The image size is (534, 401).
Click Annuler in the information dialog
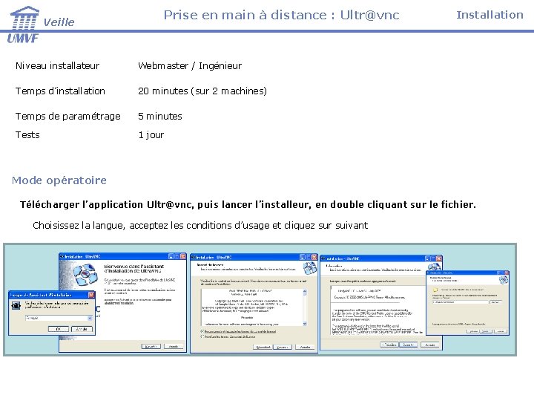(x=430, y=345)
